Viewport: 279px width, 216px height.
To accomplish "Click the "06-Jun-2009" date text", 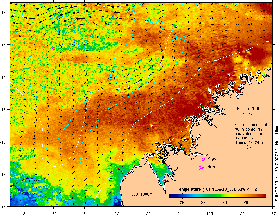I will (248, 109).
